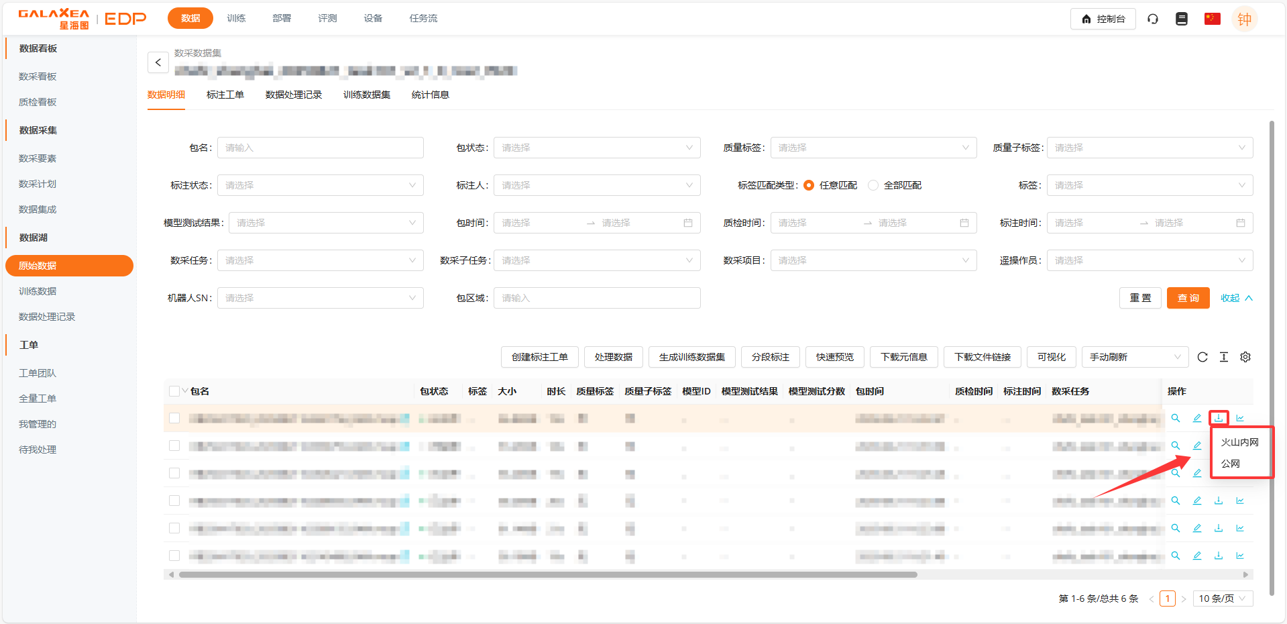Switch to the 标注工单 tab
Image resolution: width=1287 pixels, height=624 pixels.
tap(225, 95)
